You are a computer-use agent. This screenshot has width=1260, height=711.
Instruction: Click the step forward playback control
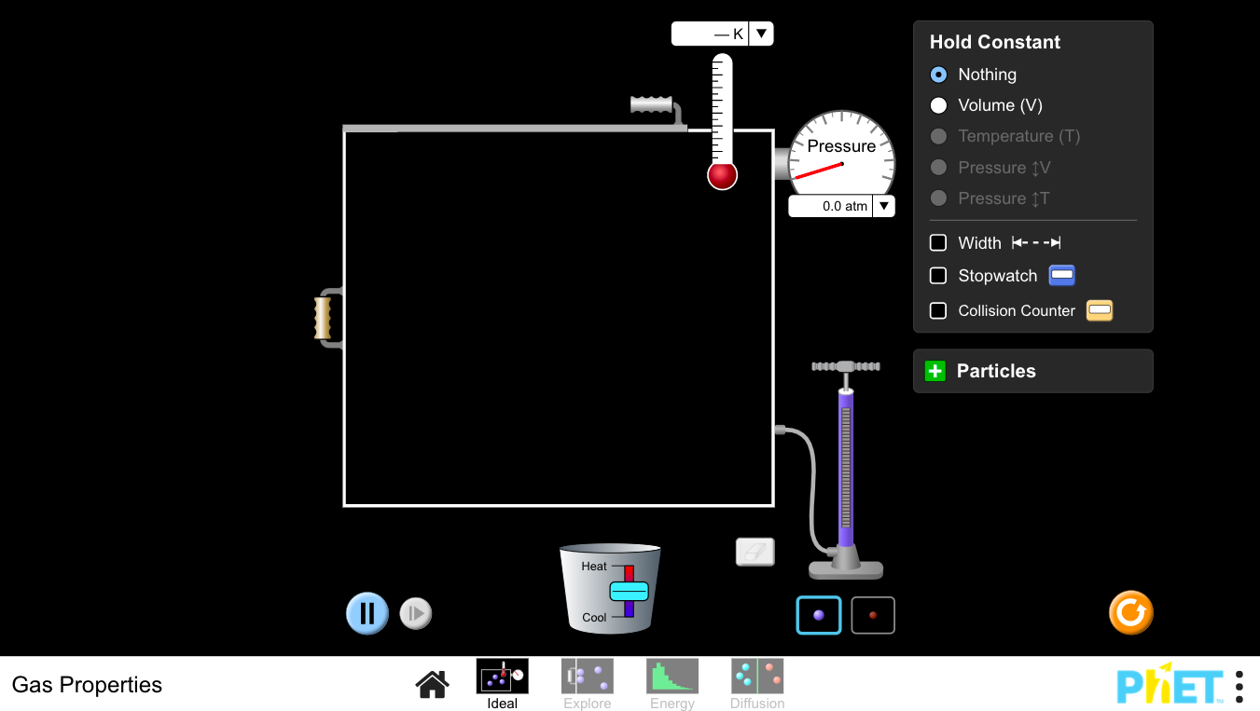(x=415, y=613)
